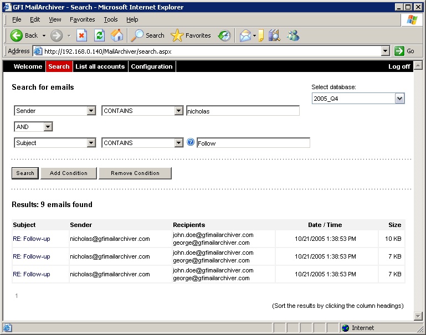Open the Sender field dropdown
Screen dimensions: 426x335
point(91,111)
